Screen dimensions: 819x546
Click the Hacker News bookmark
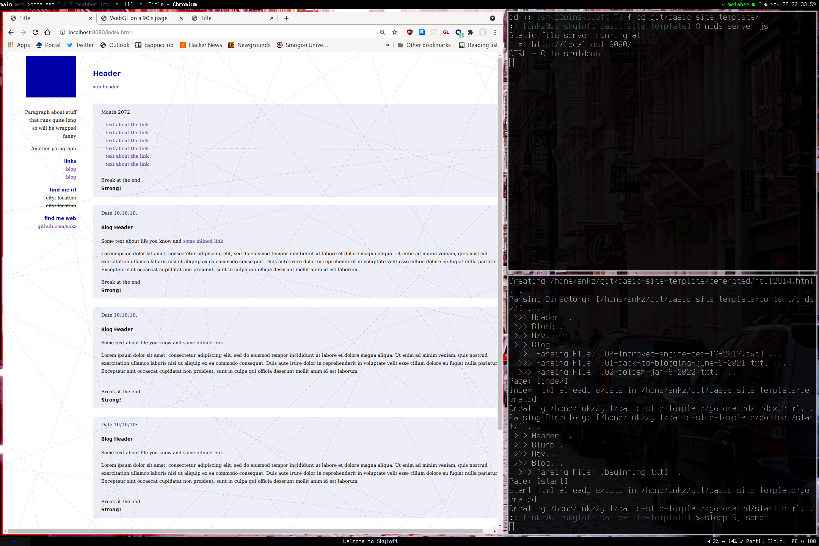(x=201, y=45)
